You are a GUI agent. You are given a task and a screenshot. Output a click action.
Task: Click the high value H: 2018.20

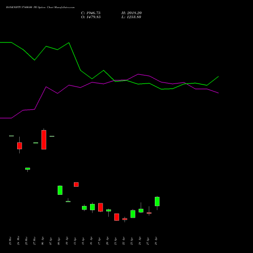point(132,13)
